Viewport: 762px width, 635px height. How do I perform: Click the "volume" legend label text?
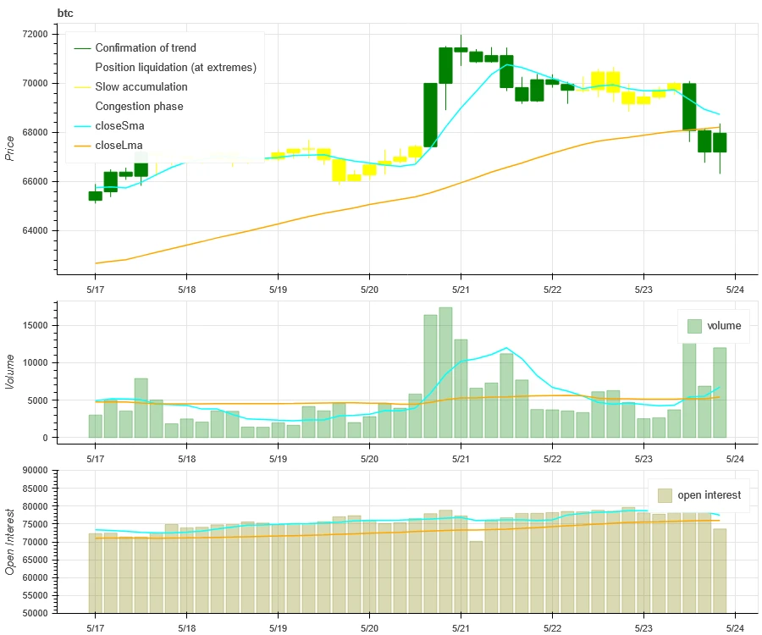[723, 326]
